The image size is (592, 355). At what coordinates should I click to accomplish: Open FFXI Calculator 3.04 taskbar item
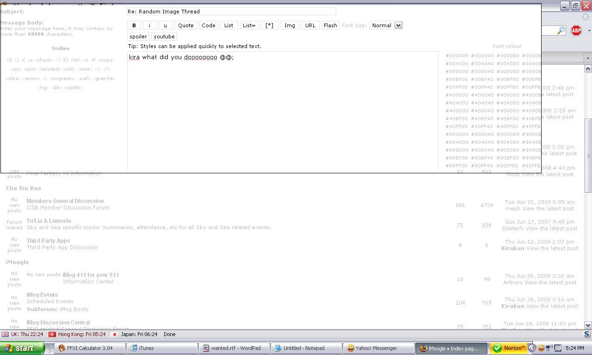click(90, 348)
